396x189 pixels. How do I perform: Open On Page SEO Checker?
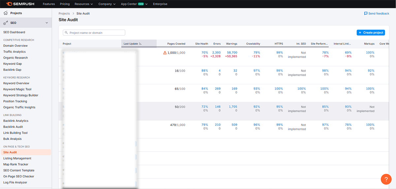19,176
